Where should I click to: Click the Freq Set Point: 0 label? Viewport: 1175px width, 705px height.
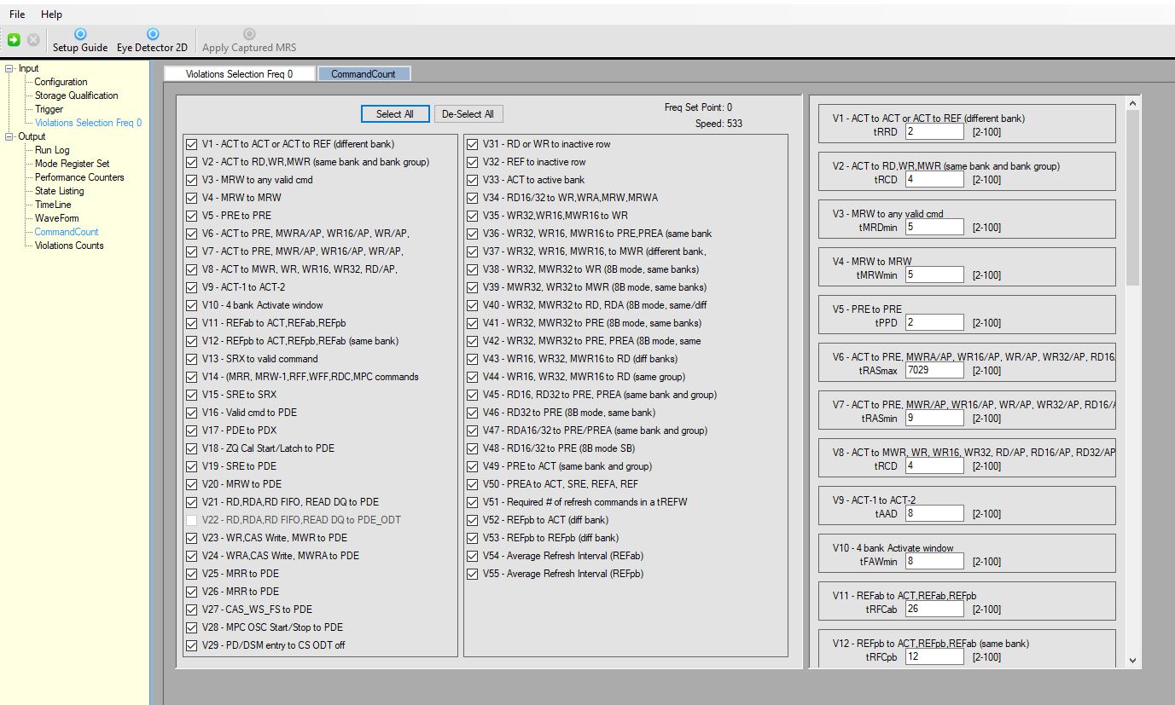pos(698,107)
